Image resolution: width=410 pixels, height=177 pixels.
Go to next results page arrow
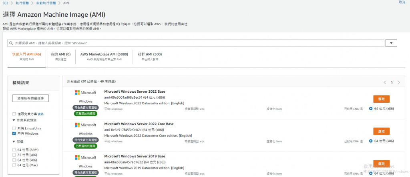click(398, 82)
